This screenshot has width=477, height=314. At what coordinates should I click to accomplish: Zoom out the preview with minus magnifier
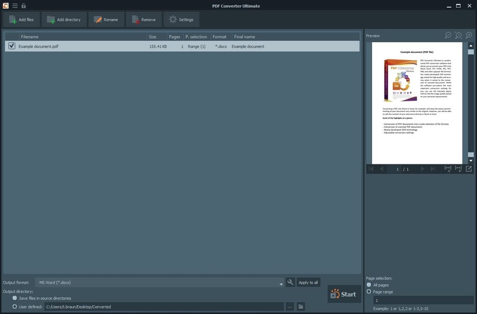click(x=448, y=36)
